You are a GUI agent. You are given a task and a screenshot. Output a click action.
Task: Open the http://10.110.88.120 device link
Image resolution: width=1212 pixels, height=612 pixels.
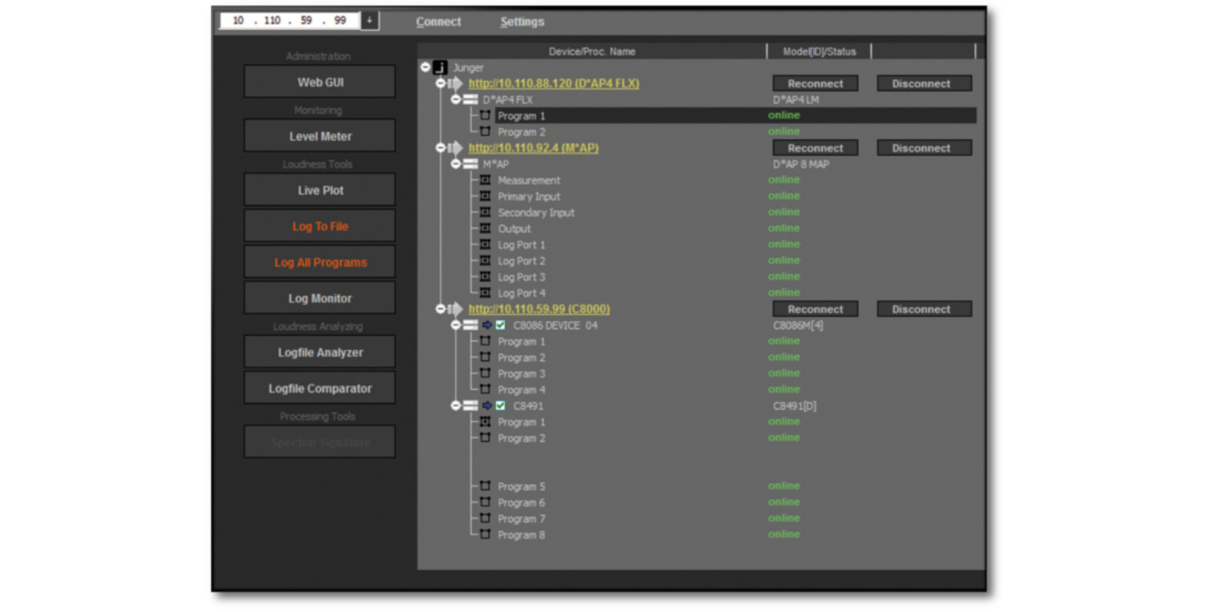(x=553, y=84)
